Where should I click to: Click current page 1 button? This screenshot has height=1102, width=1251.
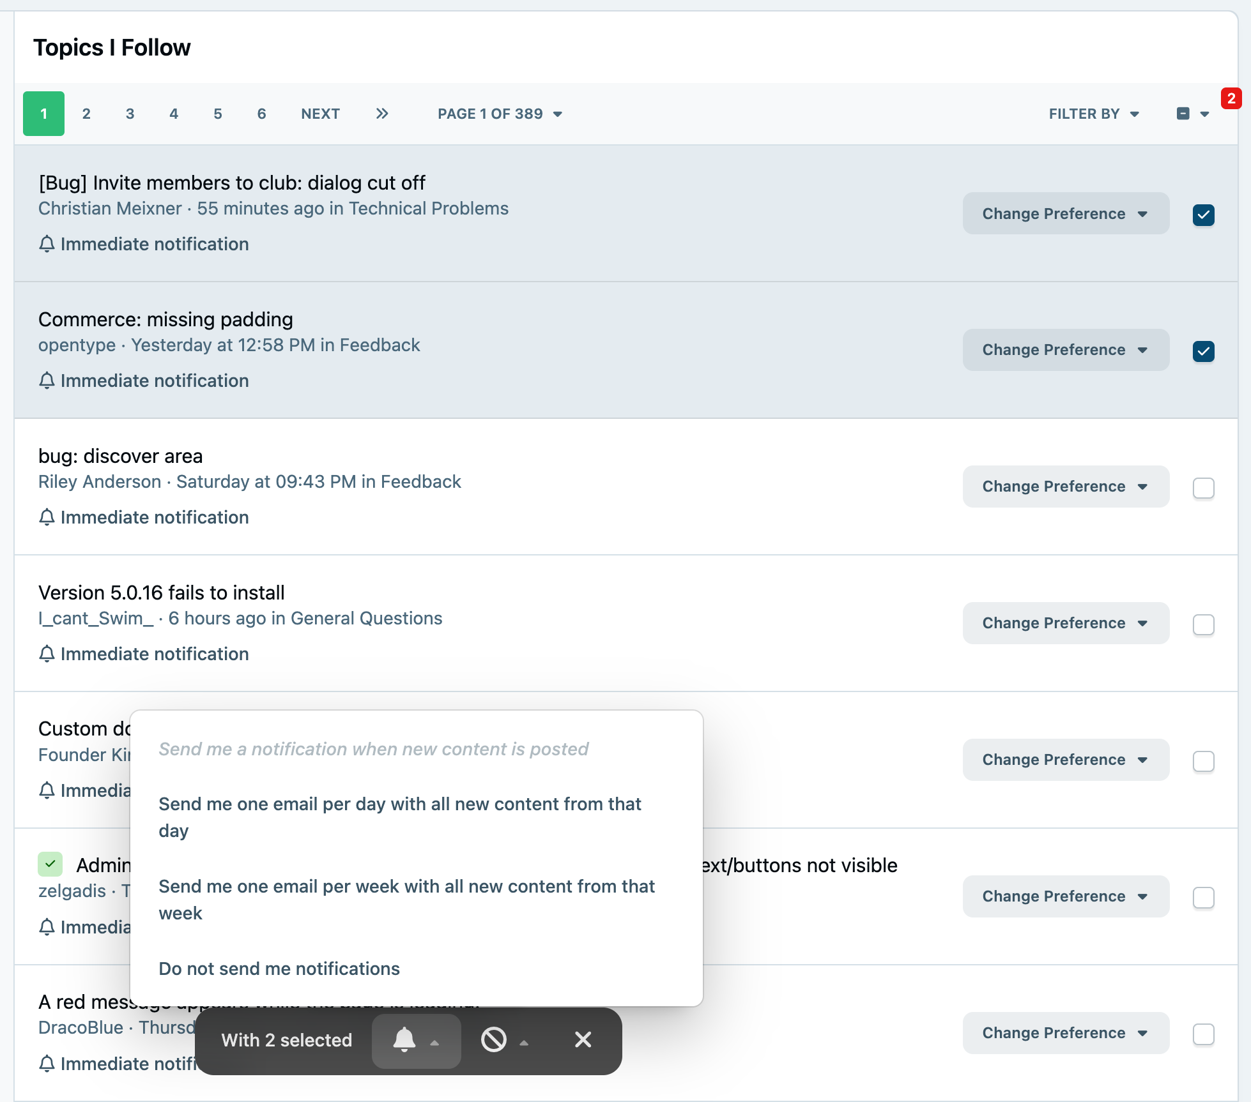[43, 114]
